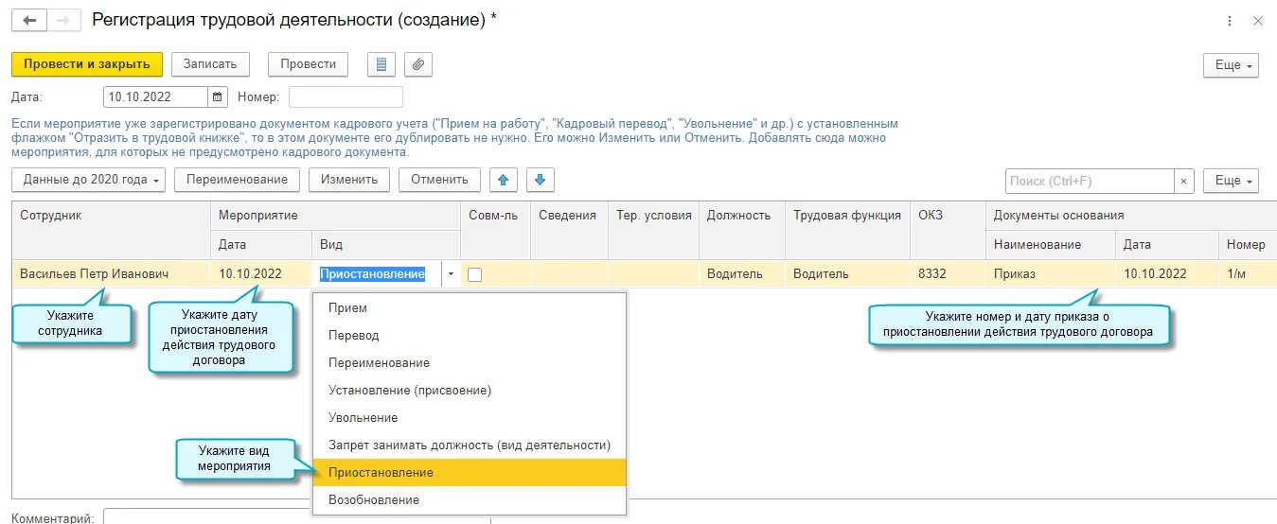Open the top Еще dropdown menu

point(1231,65)
